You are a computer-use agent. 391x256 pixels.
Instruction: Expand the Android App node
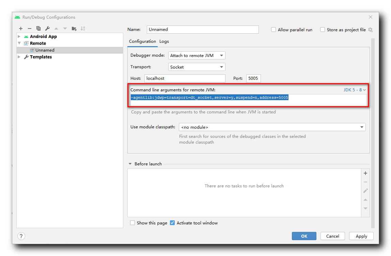pyautogui.click(x=19, y=37)
